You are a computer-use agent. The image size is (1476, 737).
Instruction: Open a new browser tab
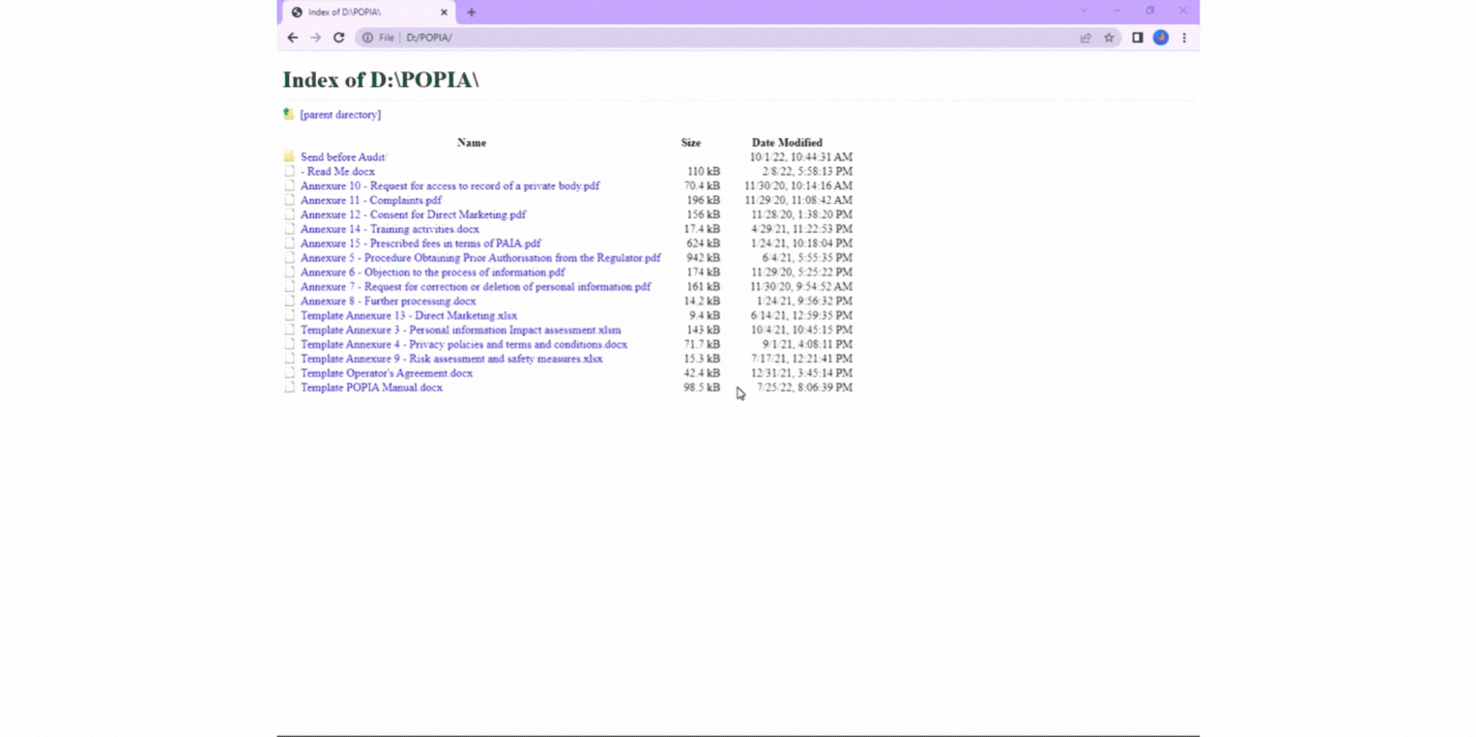click(471, 12)
